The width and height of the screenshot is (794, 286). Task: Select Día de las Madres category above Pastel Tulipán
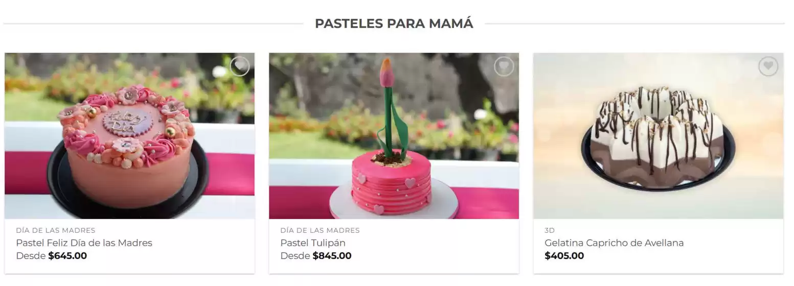pos(320,230)
